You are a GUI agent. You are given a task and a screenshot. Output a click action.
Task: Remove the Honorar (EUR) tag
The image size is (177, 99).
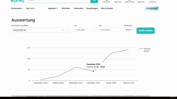tap(25, 30)
